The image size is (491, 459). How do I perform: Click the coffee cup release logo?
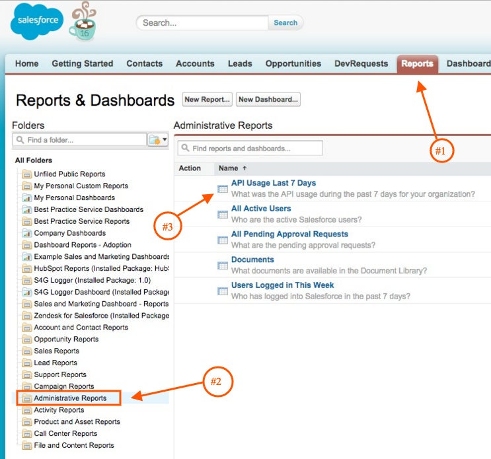coord(83,21)
